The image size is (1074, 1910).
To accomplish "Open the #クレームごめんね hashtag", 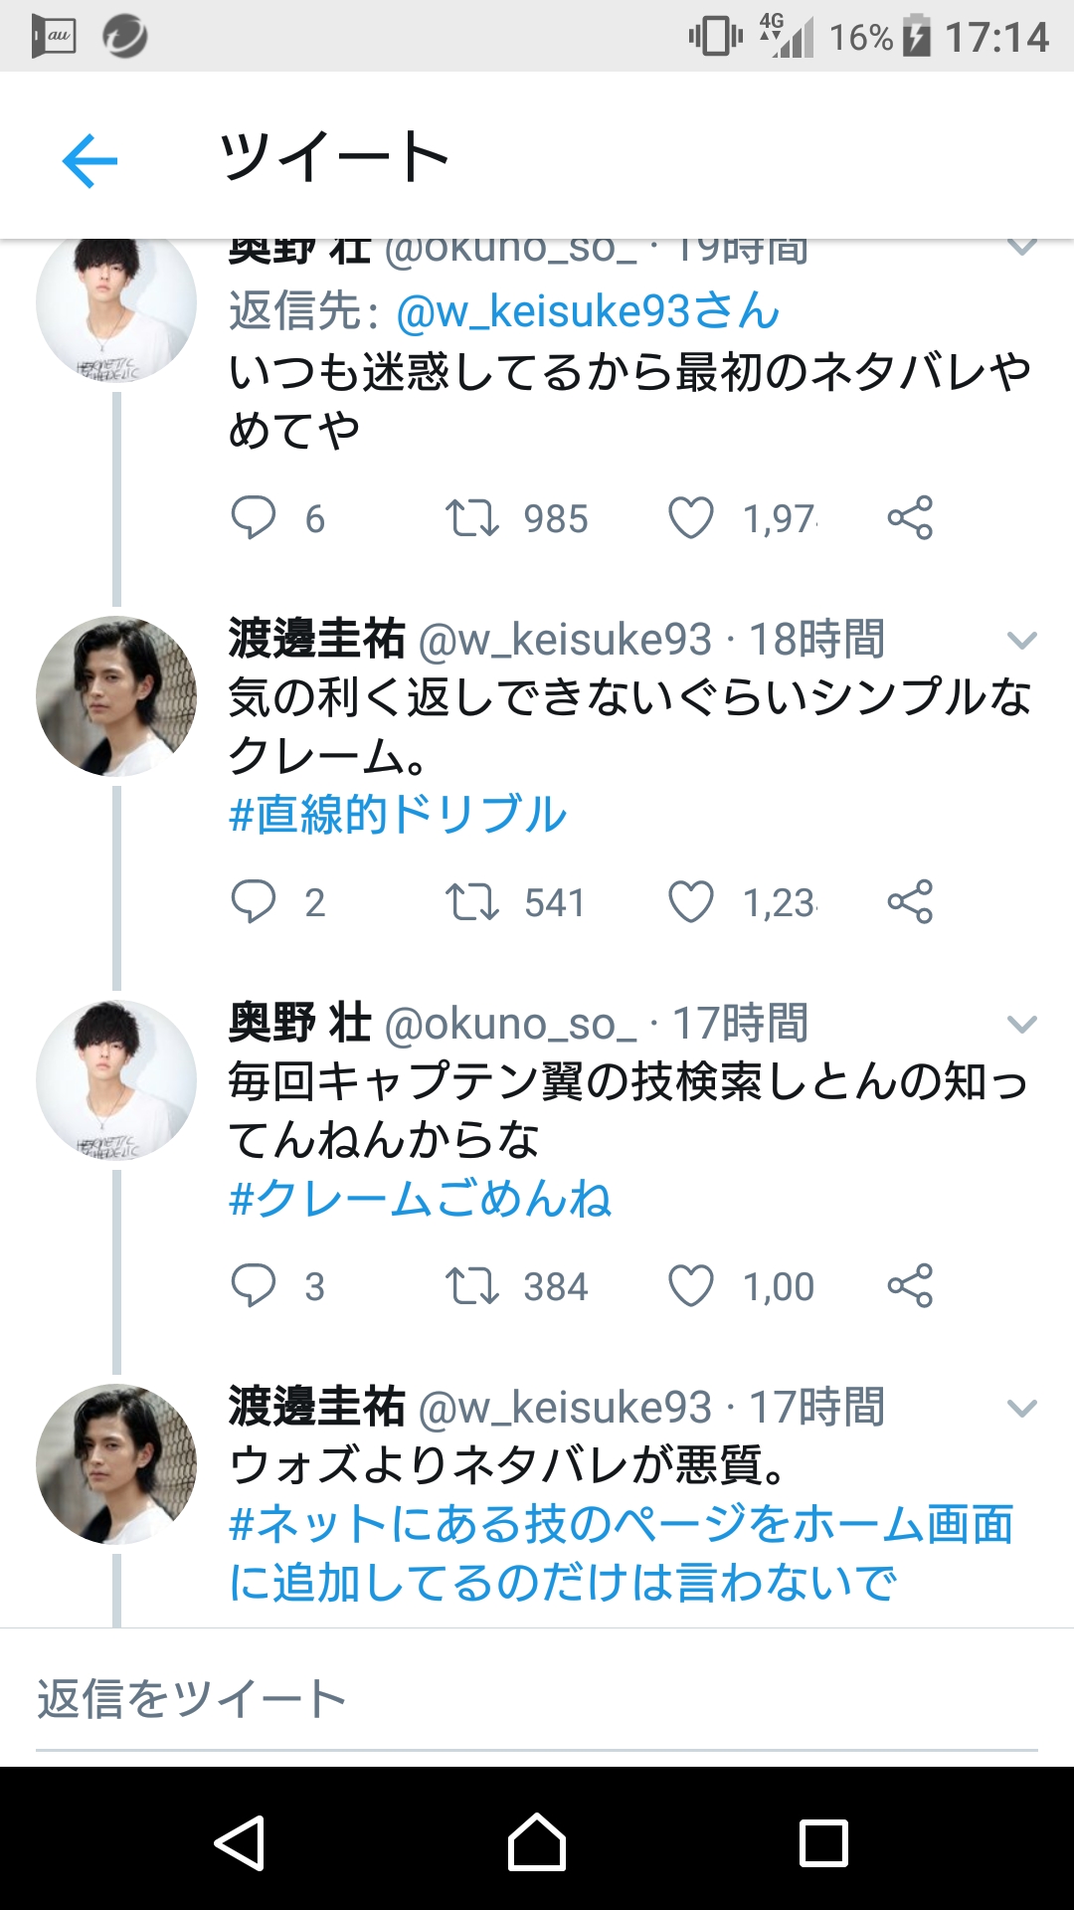I will (x=420, y=1199).
